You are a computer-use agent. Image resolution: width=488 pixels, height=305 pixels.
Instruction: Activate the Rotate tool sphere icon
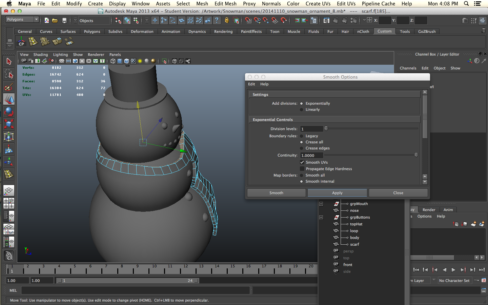(9, 111)
